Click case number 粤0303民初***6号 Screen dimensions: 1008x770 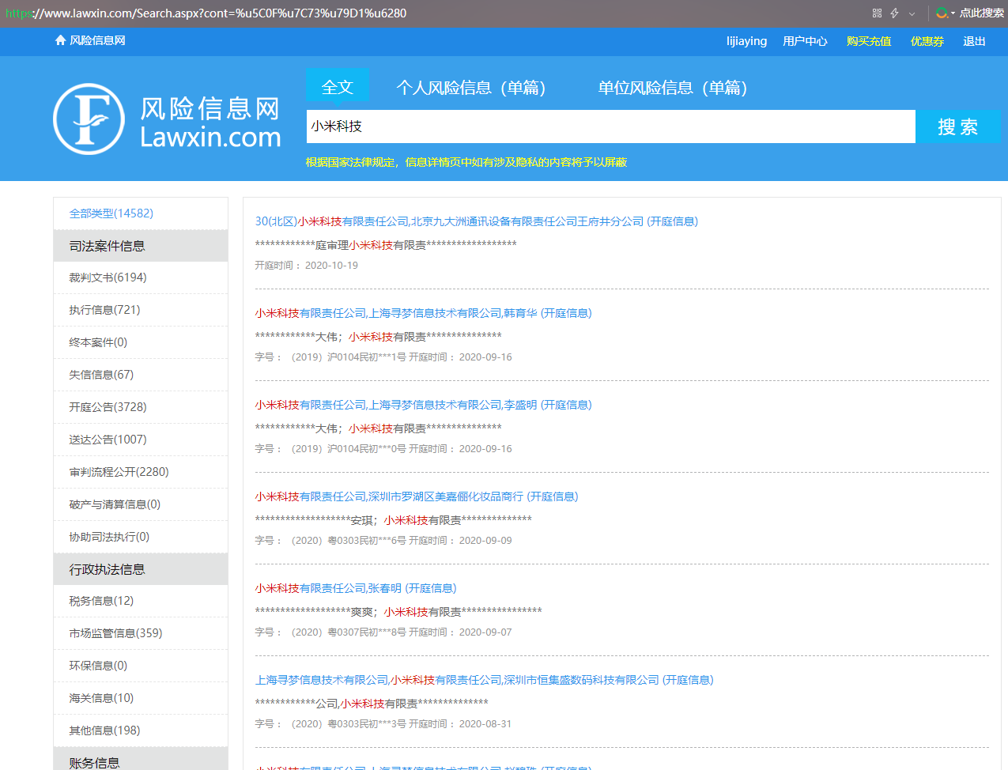(x=367, y=541)
